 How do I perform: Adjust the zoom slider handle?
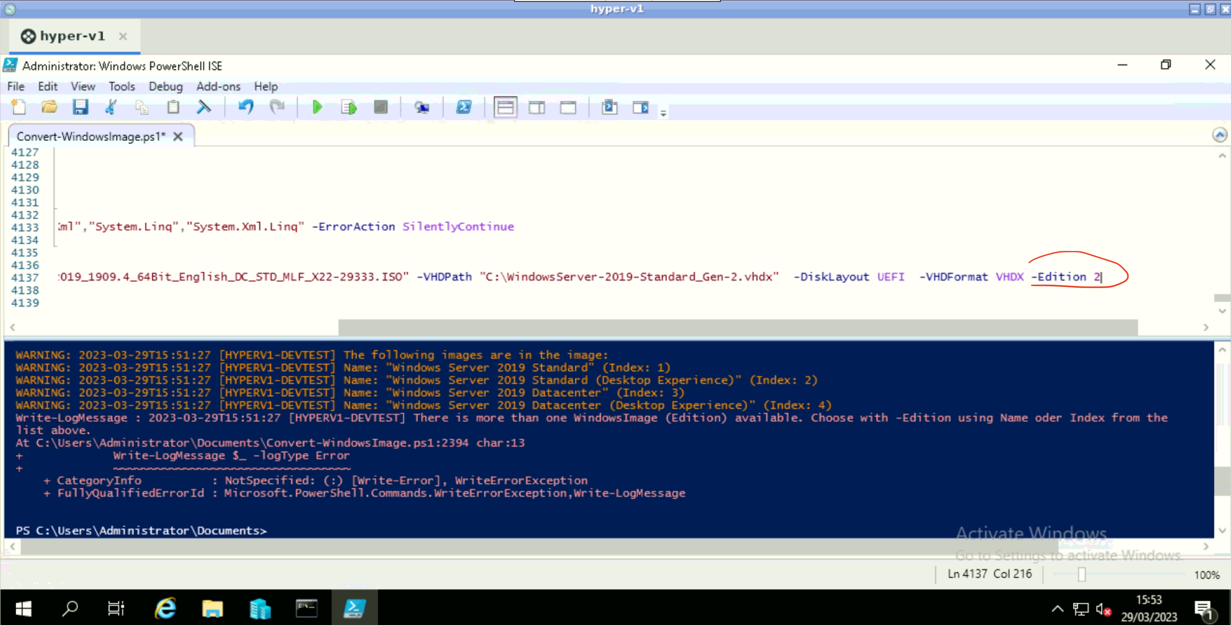pyautogui.click(x=1081, y=575)
